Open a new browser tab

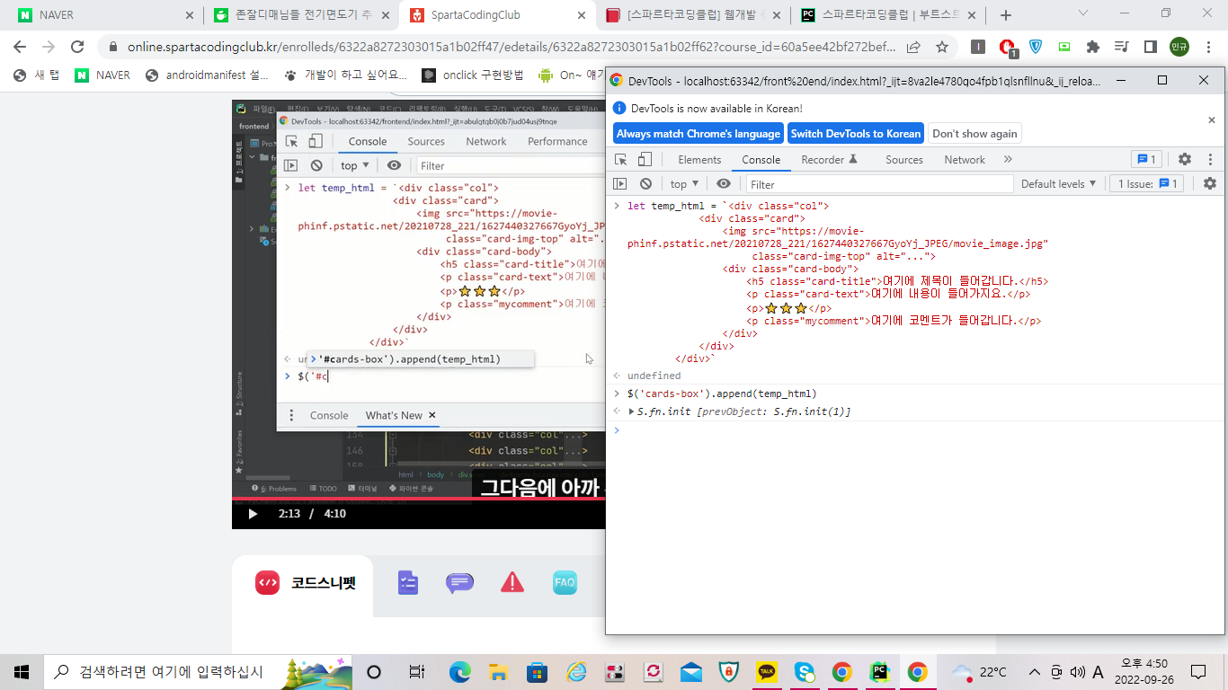tap(1006, 15)
